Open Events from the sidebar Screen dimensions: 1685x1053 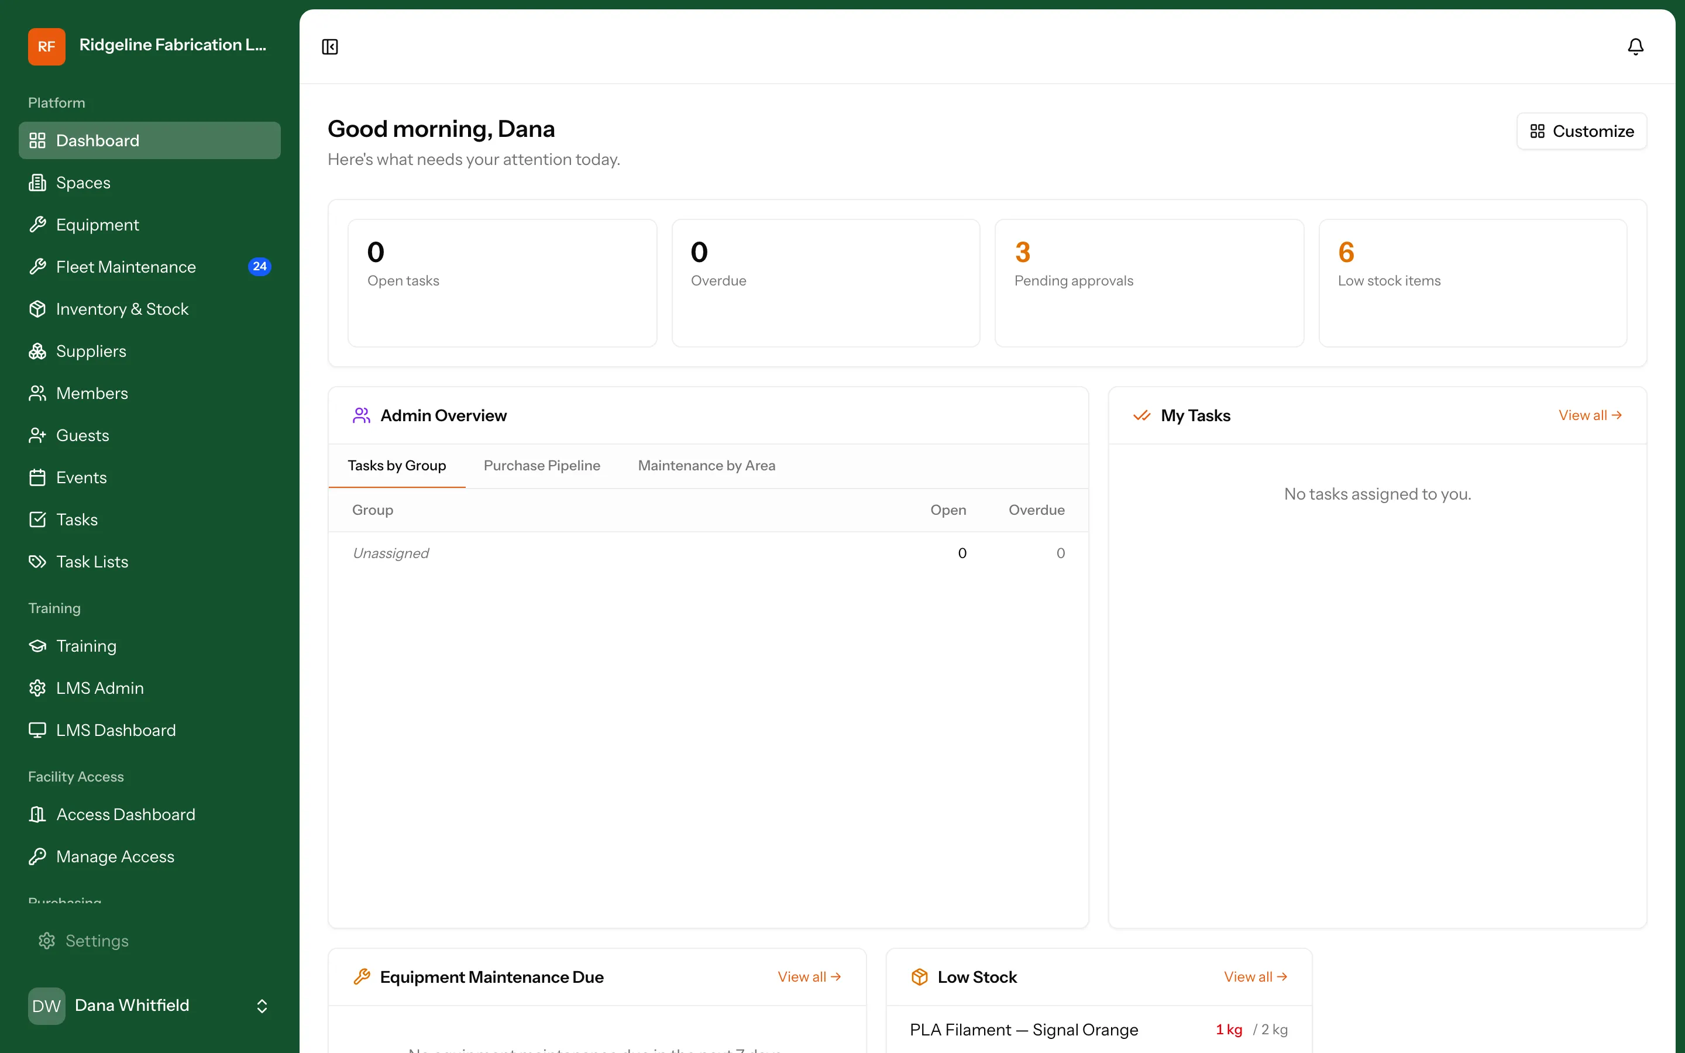point(150,478)
